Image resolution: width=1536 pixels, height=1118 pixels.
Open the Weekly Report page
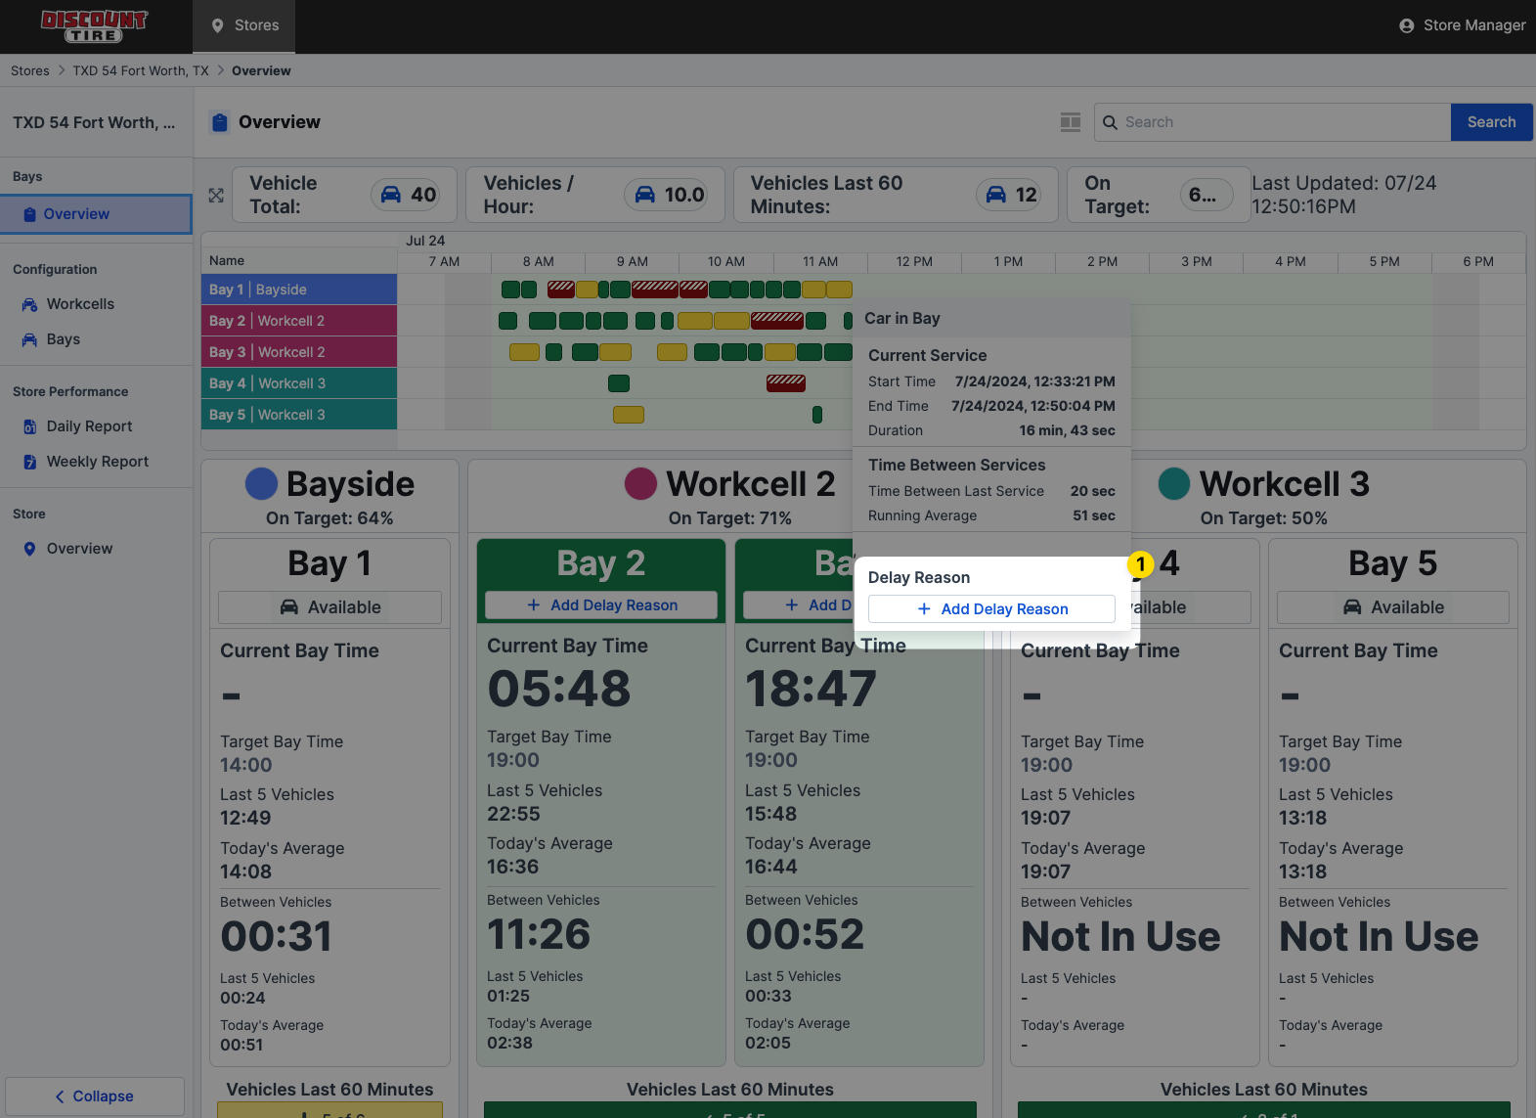(x=97, y=462)
